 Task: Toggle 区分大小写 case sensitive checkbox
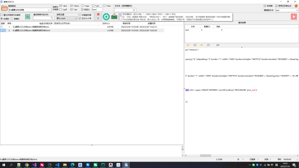pyautogui.click(x=80, y=19)
